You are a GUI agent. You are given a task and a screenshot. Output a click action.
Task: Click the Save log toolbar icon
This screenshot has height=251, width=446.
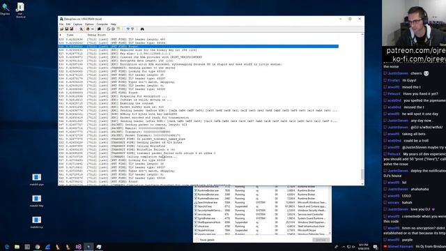pos(67,29)
